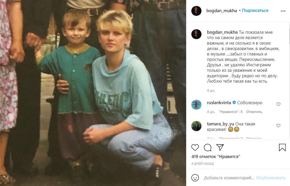Open the comment bubble icon
Screen dimensions: 290x186
[207, 148]
